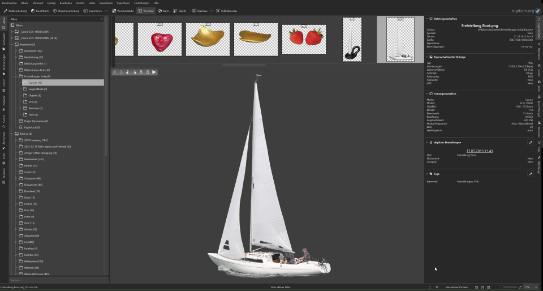Click the date link 17.07.2013 11:41

480,151
